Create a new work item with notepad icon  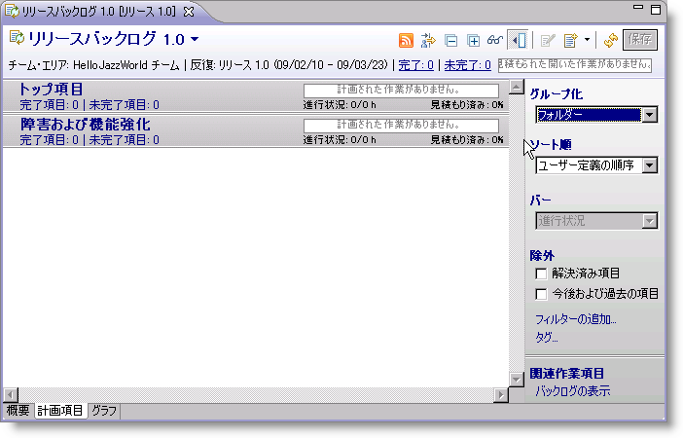[x=570, y=41]
